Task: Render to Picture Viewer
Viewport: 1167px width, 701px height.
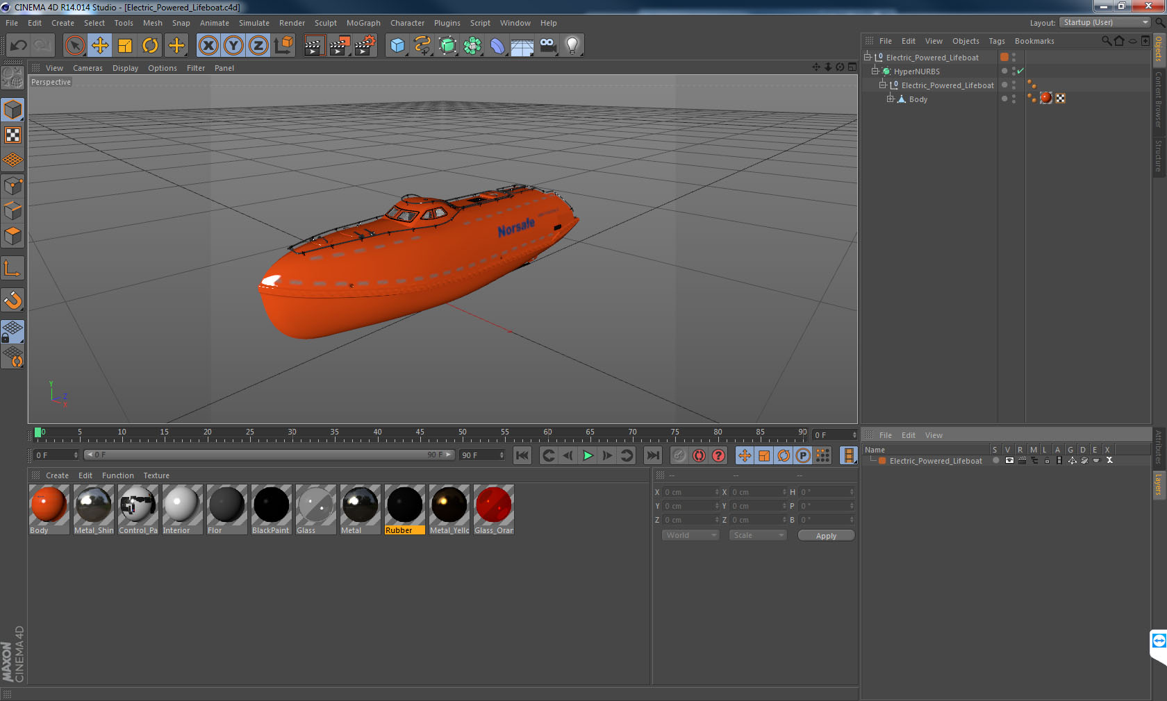Action: (x=340, y=46)
